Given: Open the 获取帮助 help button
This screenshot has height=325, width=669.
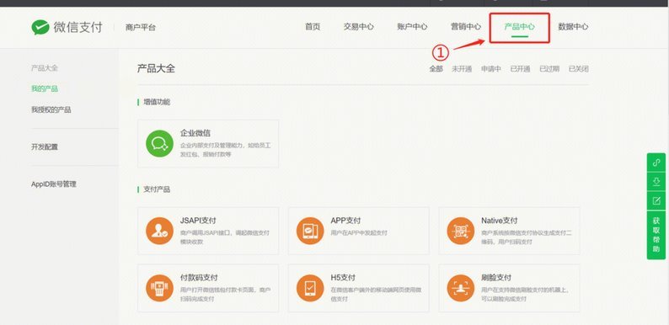Looking at the screenshot, I should [x=656, y=235].
